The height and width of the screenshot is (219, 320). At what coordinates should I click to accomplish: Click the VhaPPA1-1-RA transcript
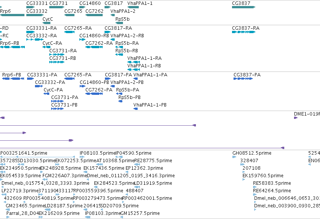click(133, 62)
